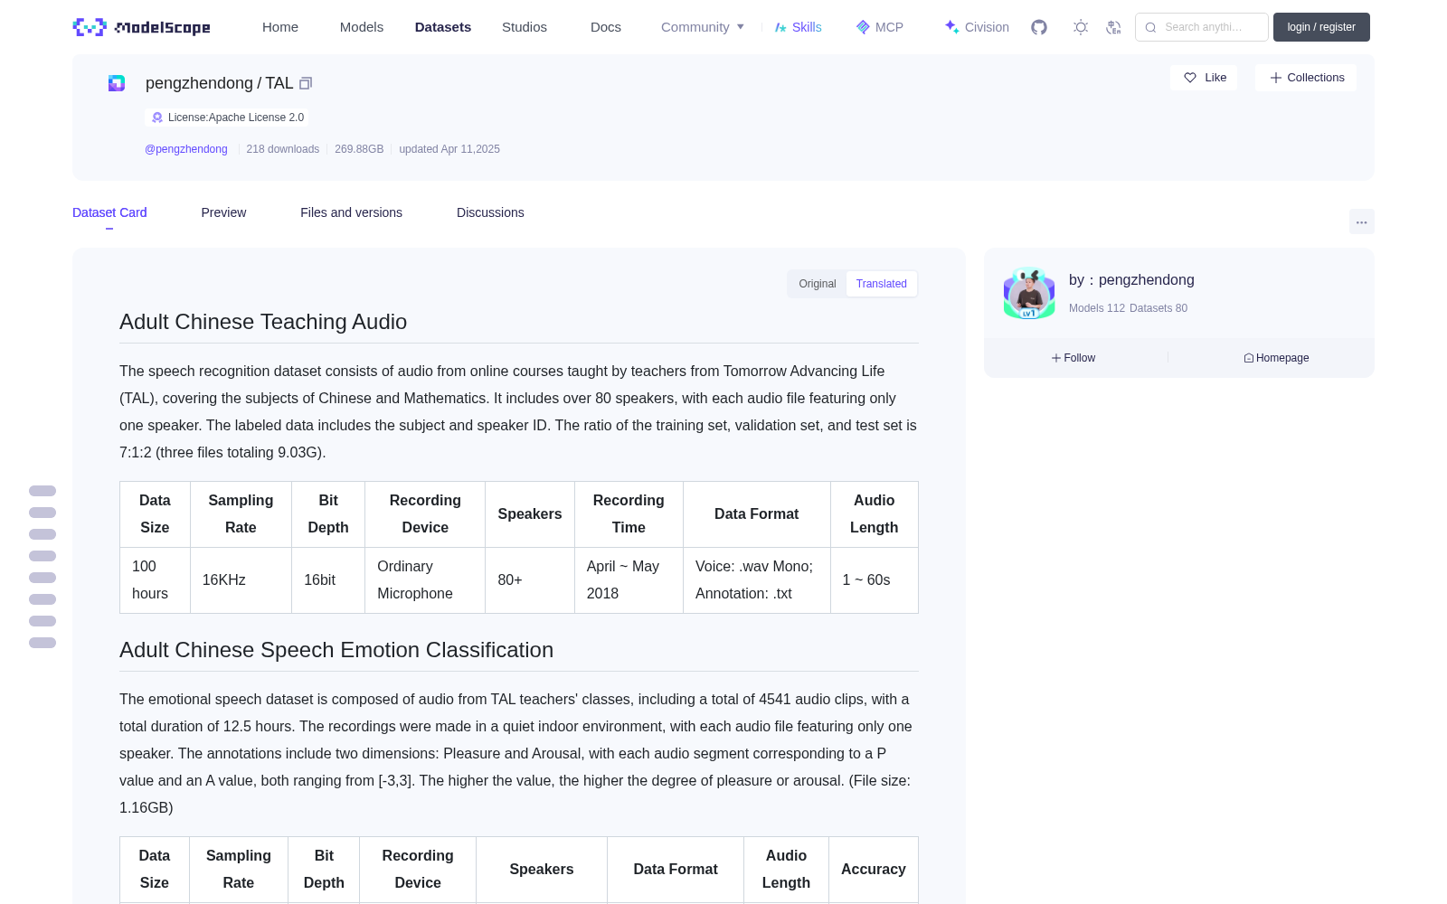
Task: Open the Files and versions tab
Action: [x=351, y=212]
